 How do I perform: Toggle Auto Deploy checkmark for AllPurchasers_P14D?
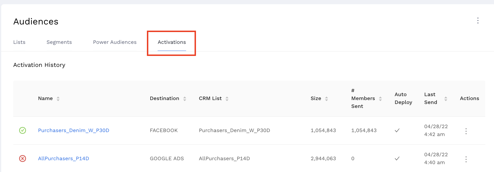click(x=397, y=159)
